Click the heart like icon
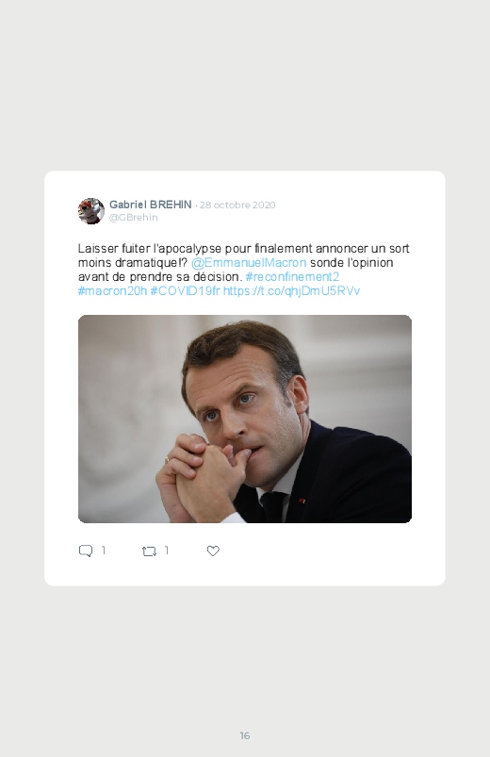 [x=213, y=551]
